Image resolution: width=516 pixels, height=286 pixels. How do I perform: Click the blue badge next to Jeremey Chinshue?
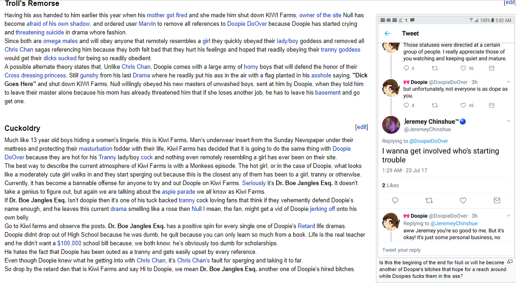tap(462, 121)
